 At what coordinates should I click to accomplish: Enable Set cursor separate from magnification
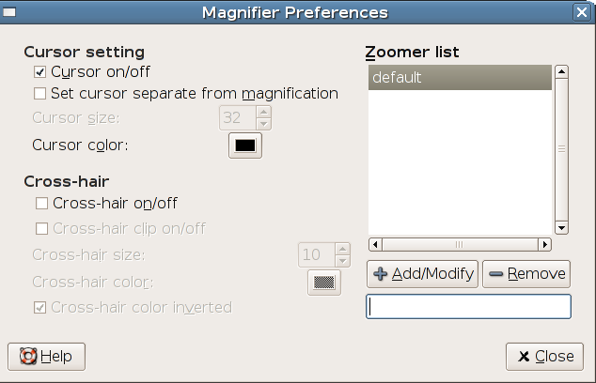[40, 94]
